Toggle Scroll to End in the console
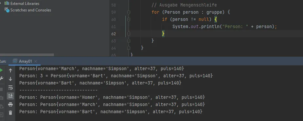303x121 pixels. 10,96
